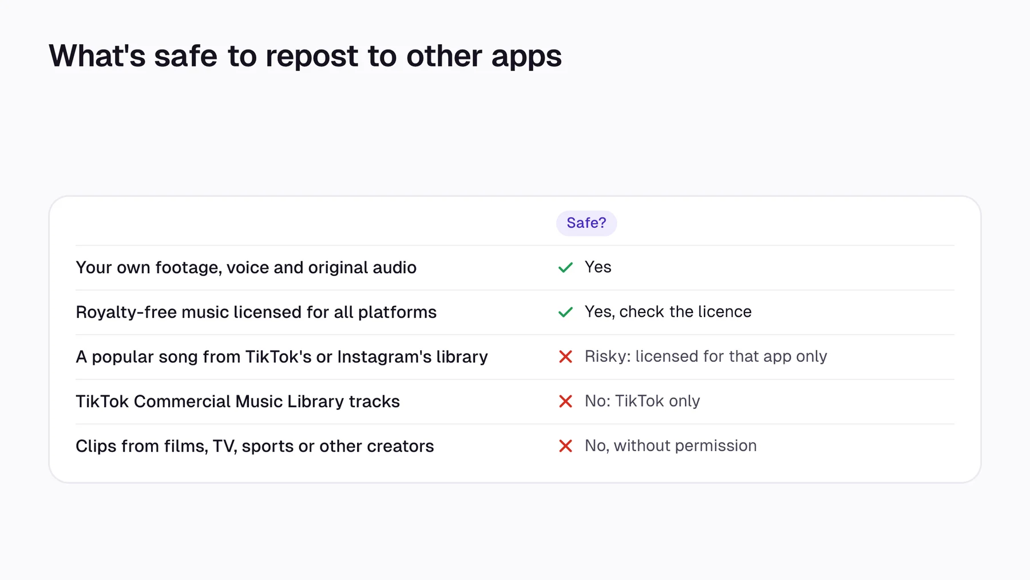The image size is (1030, 580).
Task: Select 'A popular song from TikTok's or Instagram's library'
Action: click(282, 357)
